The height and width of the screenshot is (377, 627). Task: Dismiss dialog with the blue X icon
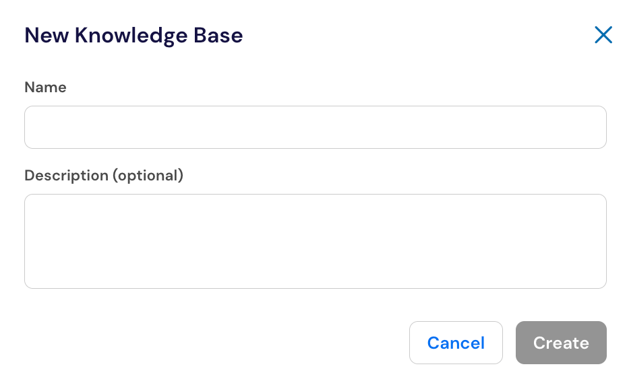[603, 35]
